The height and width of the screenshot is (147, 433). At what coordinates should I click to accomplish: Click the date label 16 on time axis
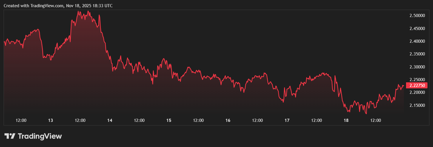[228, 120]
